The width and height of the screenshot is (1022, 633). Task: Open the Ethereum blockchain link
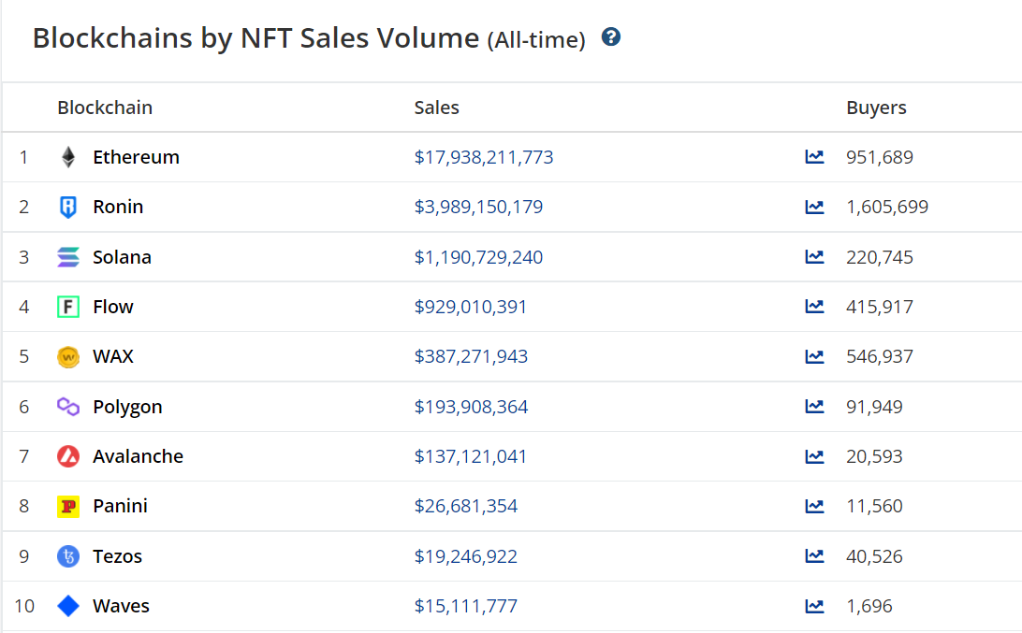pos(136,157)
